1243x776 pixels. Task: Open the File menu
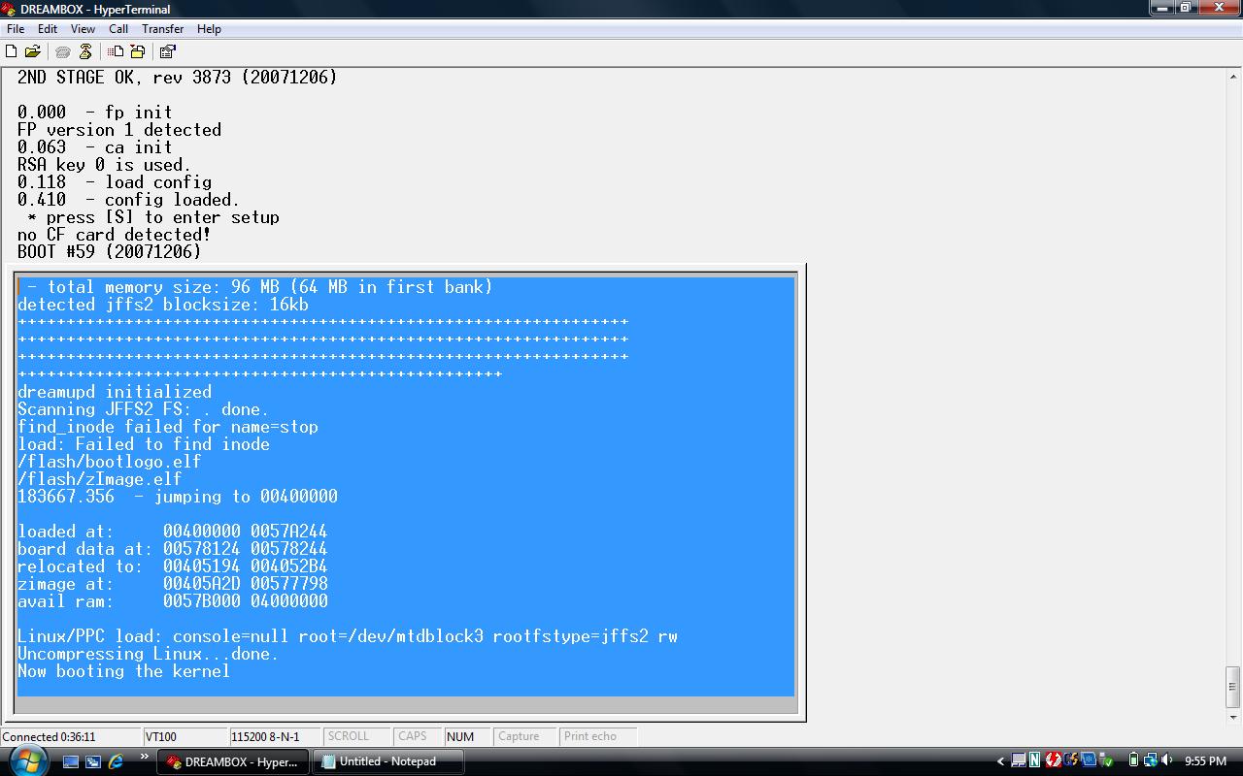[x=16, y=29]
